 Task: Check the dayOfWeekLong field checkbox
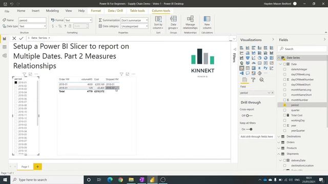[x=285, y=74]
